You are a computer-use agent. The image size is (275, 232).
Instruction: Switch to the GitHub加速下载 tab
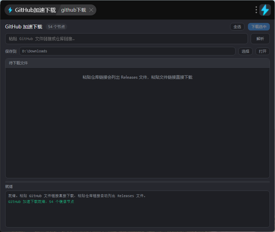33,10
